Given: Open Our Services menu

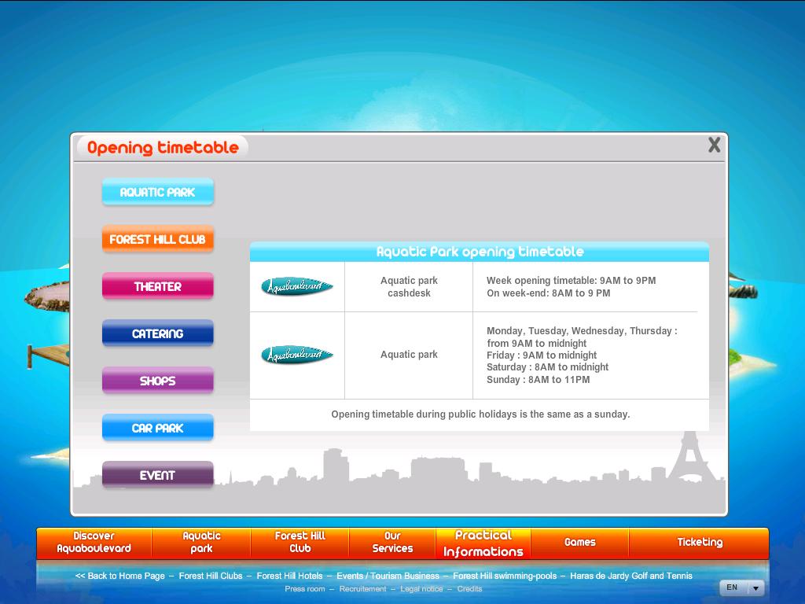Looking at the screenshot, I should [392, 542].
